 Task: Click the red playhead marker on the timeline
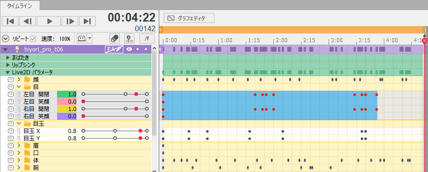click(424, 41)
